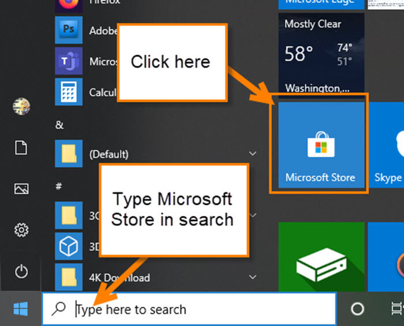Image resolution: width=404 pixels, height=326 pixels.
Task: Expand the 4K Download folder chevron
Action: click(x=253, y=277)
